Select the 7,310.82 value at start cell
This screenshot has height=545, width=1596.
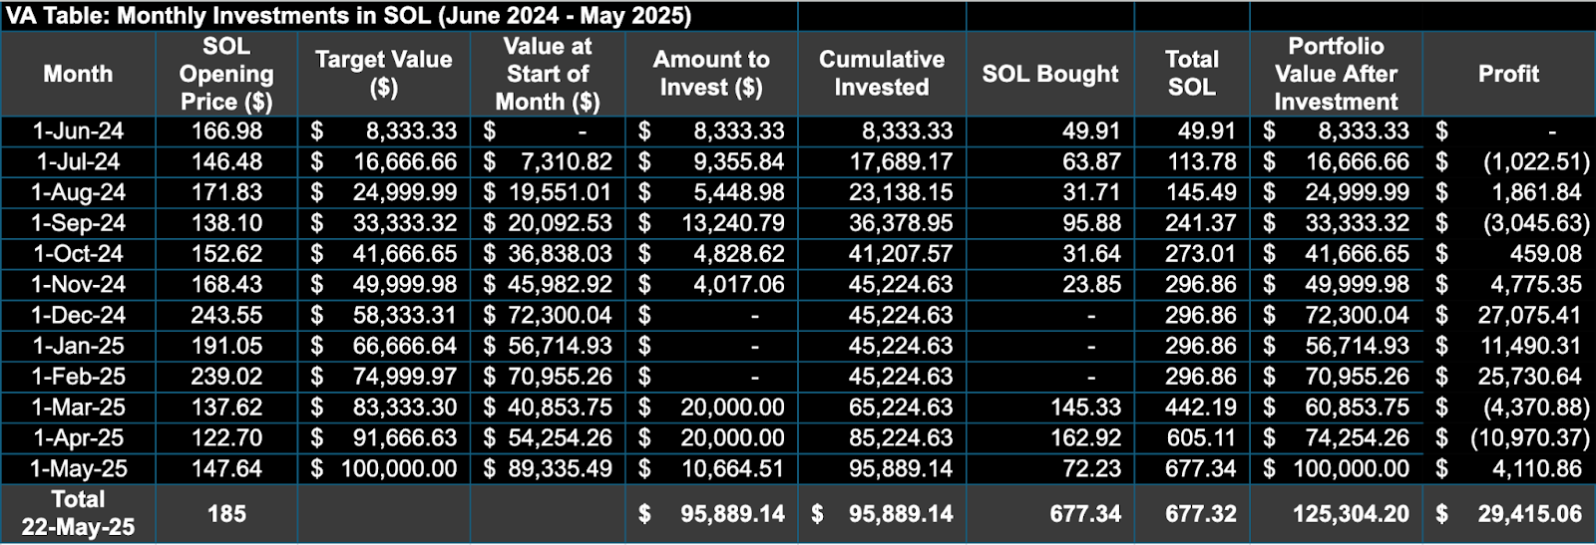548,161
